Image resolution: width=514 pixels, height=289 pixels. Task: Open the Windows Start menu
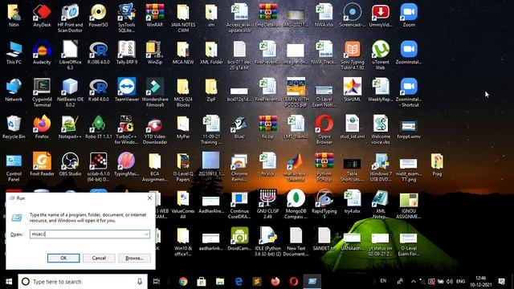click(9, 282)
